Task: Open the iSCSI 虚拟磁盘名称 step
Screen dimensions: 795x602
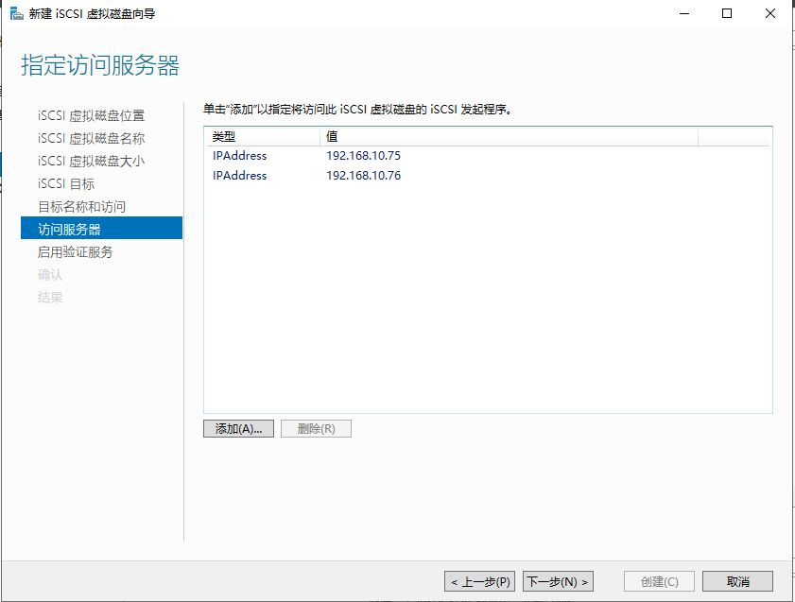Action: tap(92, 138)
